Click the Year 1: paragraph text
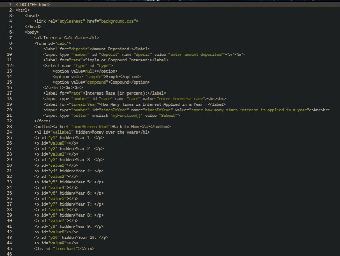Image resolution: width=340 pixels, height=256 pixels. [x=84, y=138]
